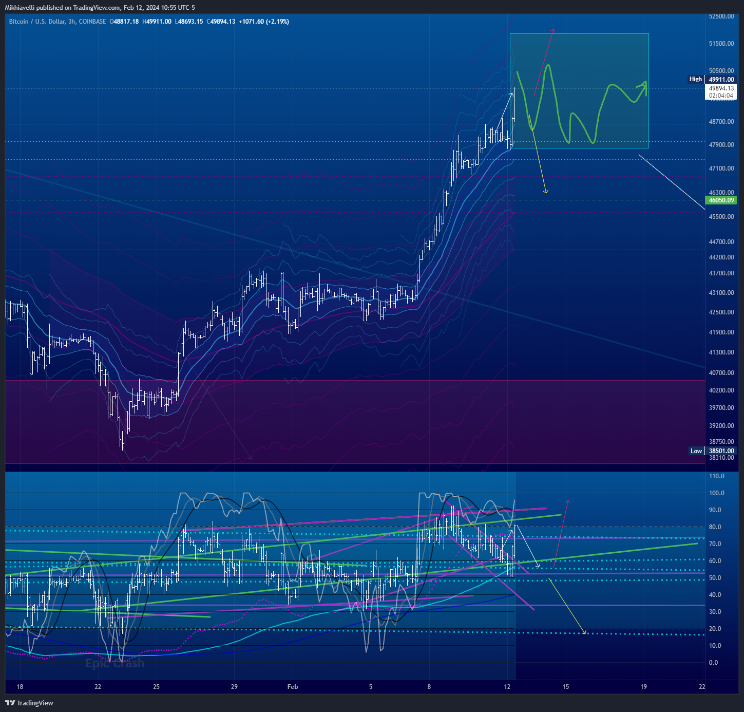
Task: Click the high value H49911.00 in the header
Action: click(157, 22)
